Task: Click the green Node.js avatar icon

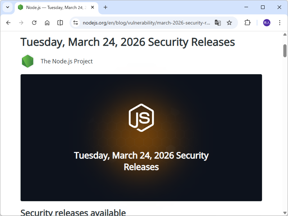Action: click(x=28, y=61)
